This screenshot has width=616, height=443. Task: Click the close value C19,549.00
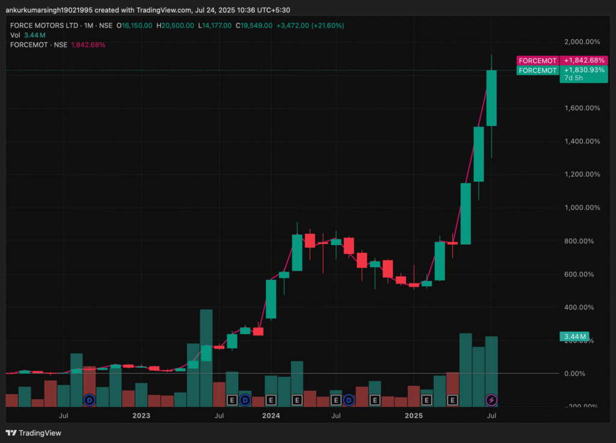(254, 25)
